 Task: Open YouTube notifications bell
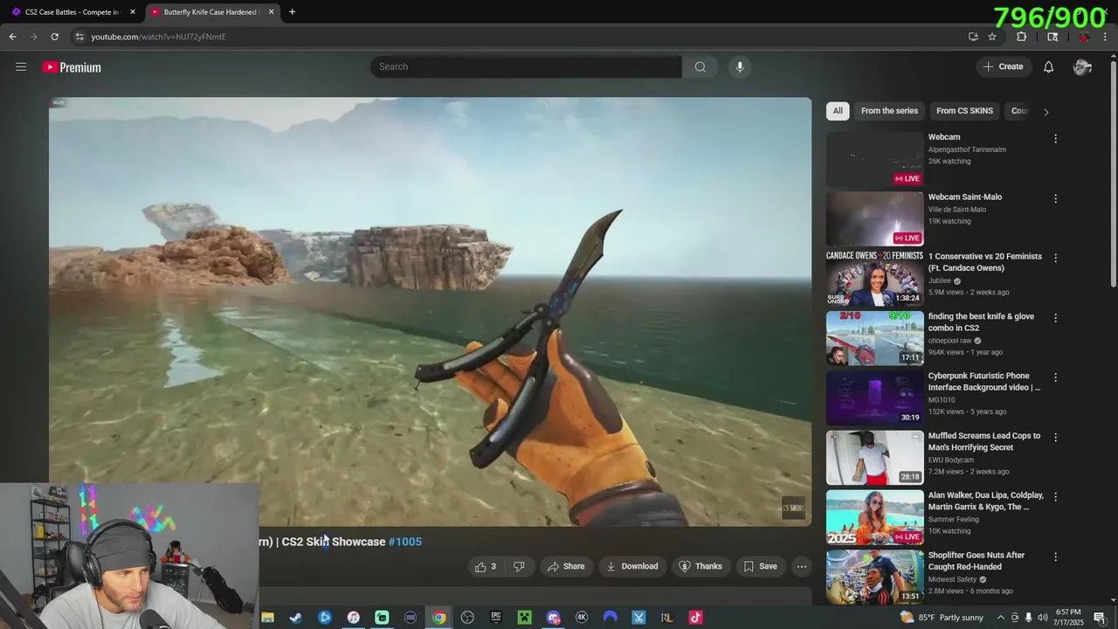(x=1048, y=67)
